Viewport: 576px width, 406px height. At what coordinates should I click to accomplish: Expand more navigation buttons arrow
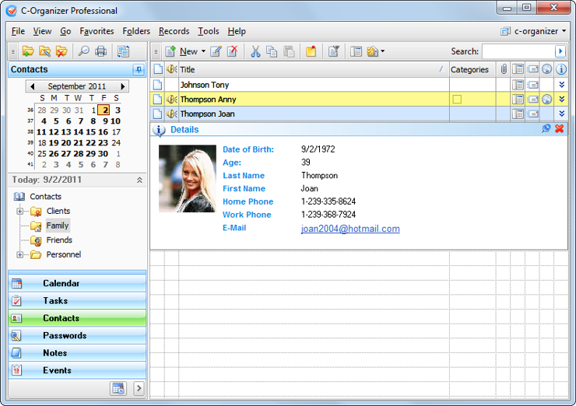point(139,388)
